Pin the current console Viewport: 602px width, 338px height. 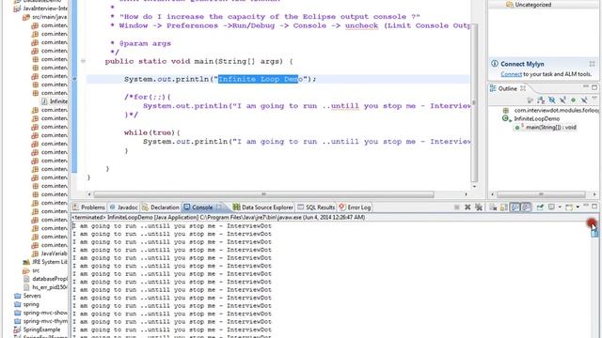point(540,207)
